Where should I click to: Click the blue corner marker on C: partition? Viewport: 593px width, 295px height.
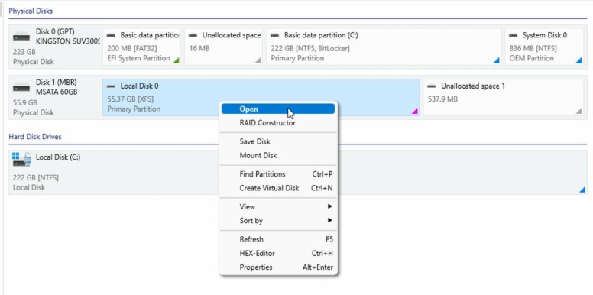(497, 60)
